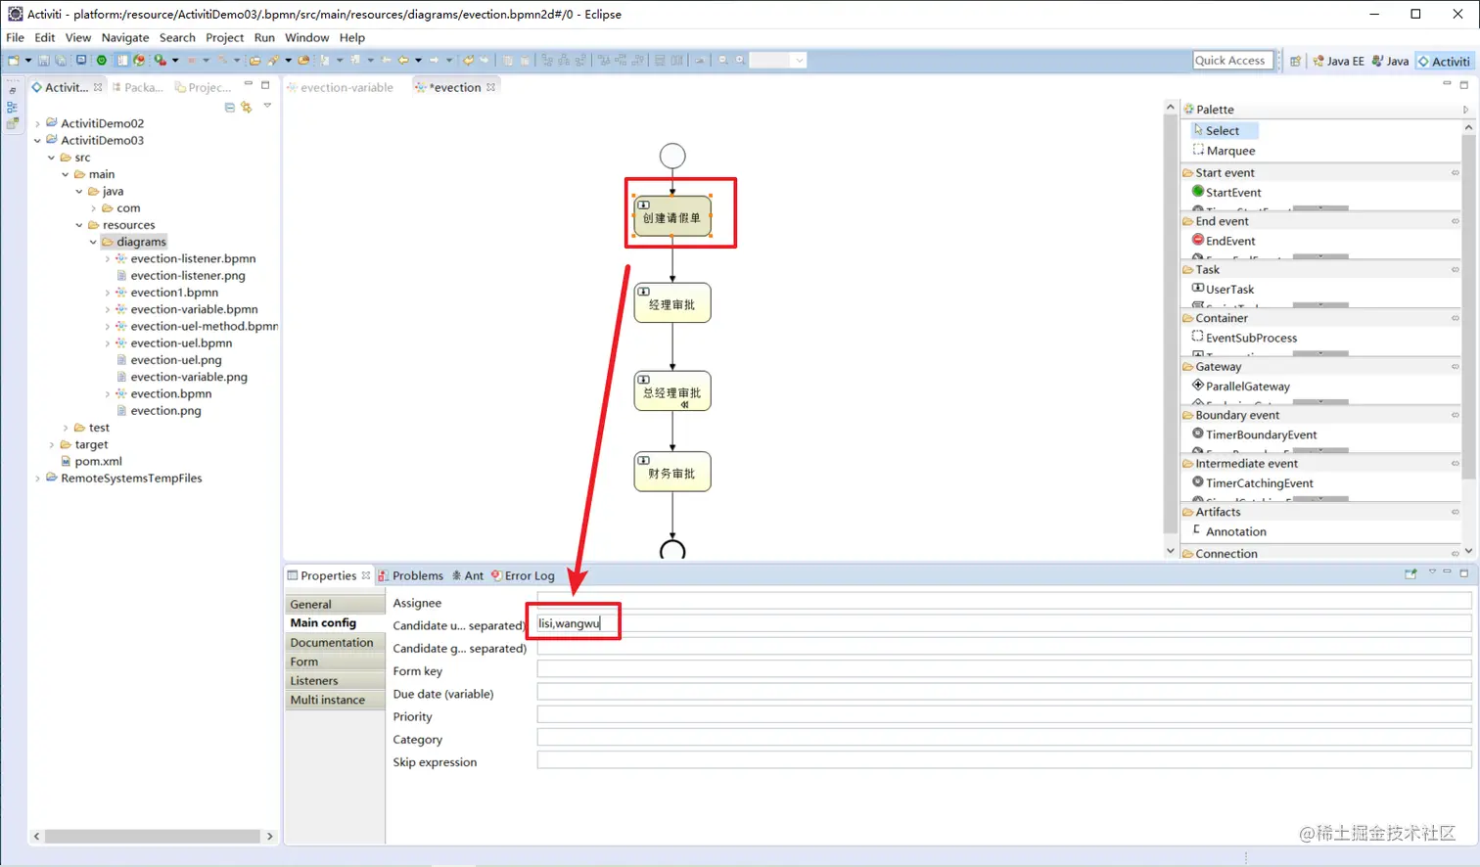Select the 经理审批 task node
1480x867 pixels.
pyautogui.click(x=672, y=303)
